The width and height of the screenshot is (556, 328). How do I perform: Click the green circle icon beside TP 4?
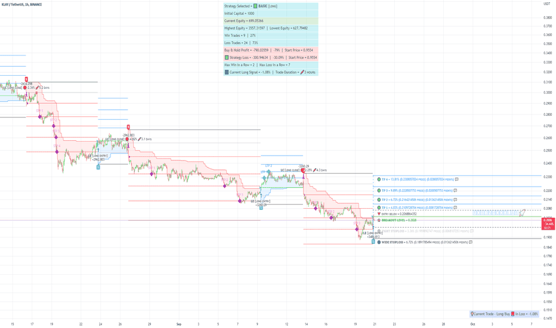(x=379, y=180)
